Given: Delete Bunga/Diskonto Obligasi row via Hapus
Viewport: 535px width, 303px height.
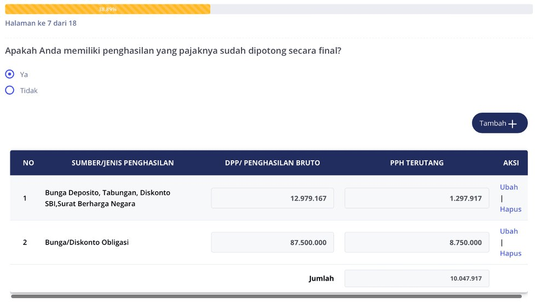Looking at the screenshot, I should coord(510,253).
